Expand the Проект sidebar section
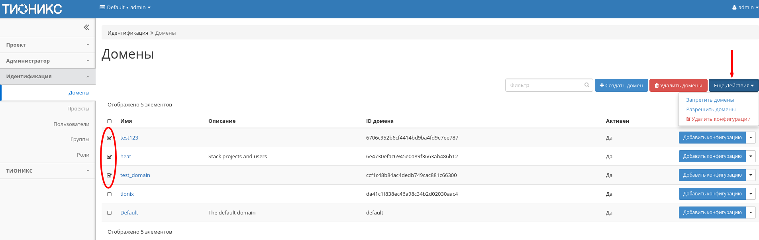The width and height of the screenshot is (759, 240). [47, 45]
